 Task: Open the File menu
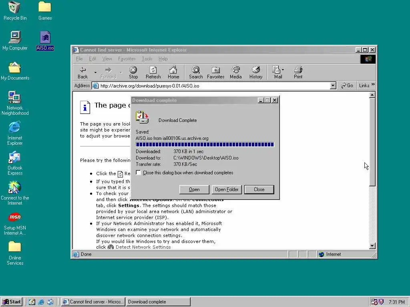(79, 59)
